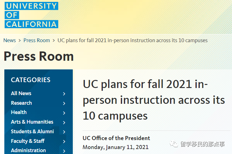Viewport: 232px width, 154px height.
Task: Expand the All News chevron arrow
Action: pyautogui.click(x=64, y=94)
